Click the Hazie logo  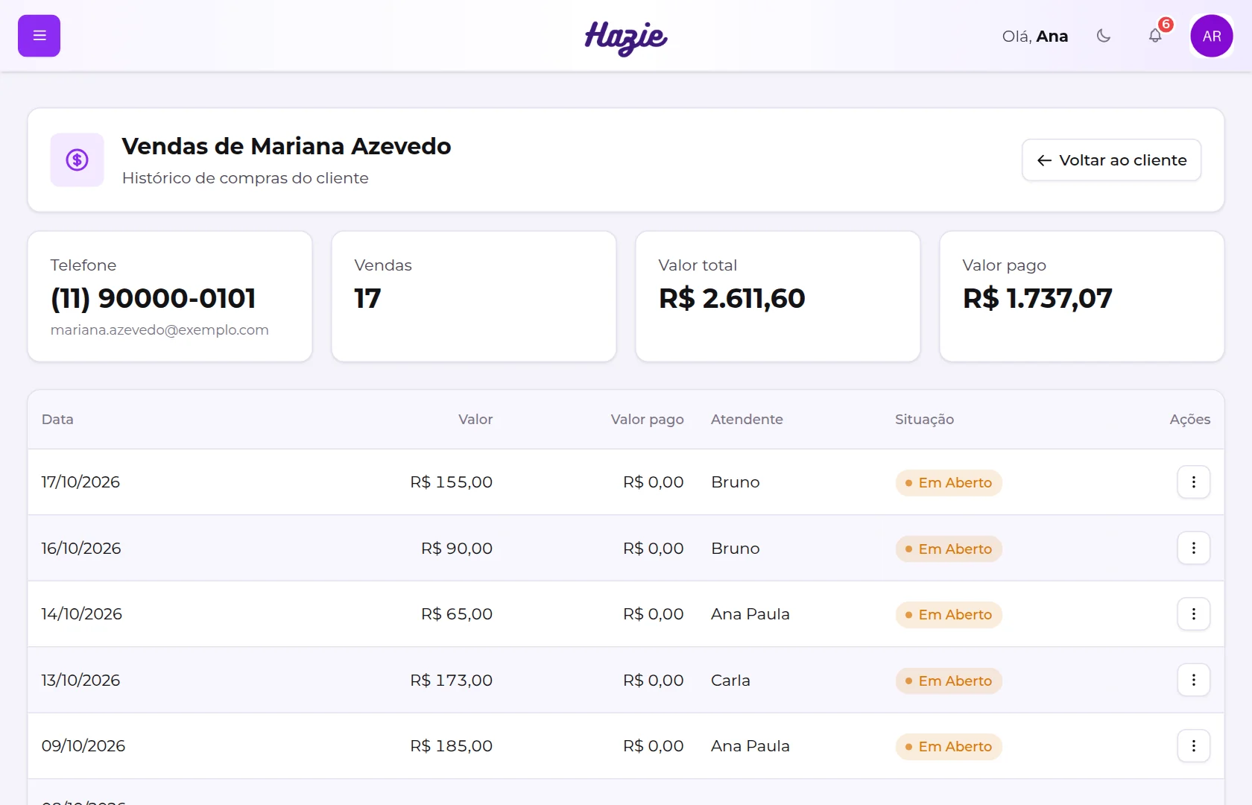pyautogui.click(x=626, y=37)
